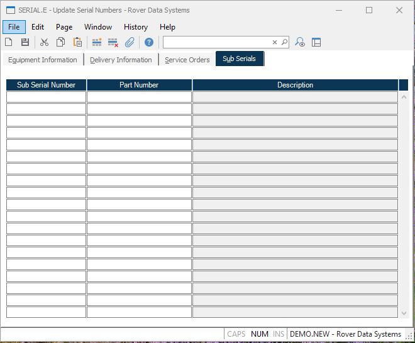Open attachments with the paperclip icon
Screen dimensions: 415x343
[x=130, y=42]
